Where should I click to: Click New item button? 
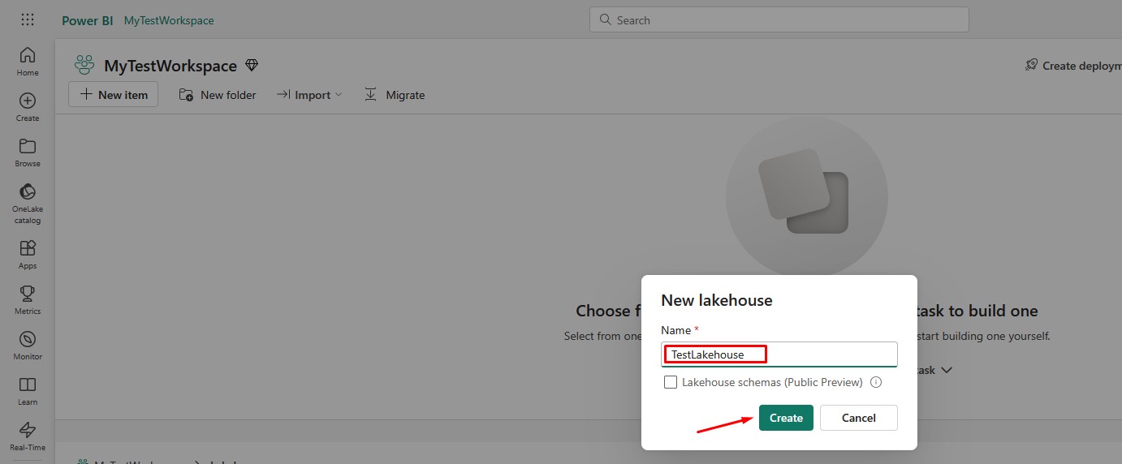point(113,94)
